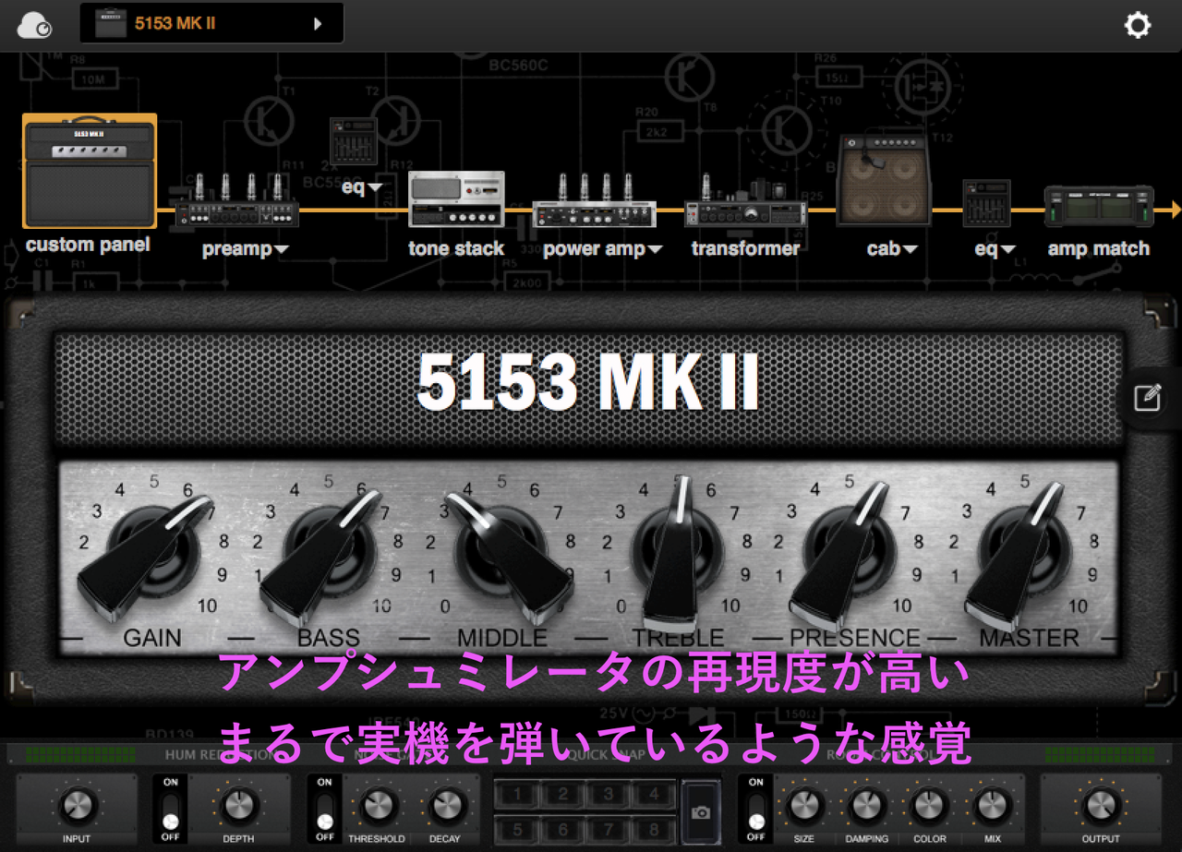The width and height of the screenshot is (1182, 852).
Task: Click the amp thumbnail in the preset selector
Action: pos(111,24)
